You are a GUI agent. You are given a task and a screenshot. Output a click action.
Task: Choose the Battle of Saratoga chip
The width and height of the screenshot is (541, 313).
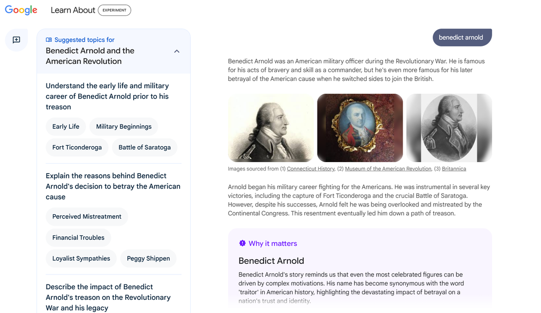coord(144,147)
